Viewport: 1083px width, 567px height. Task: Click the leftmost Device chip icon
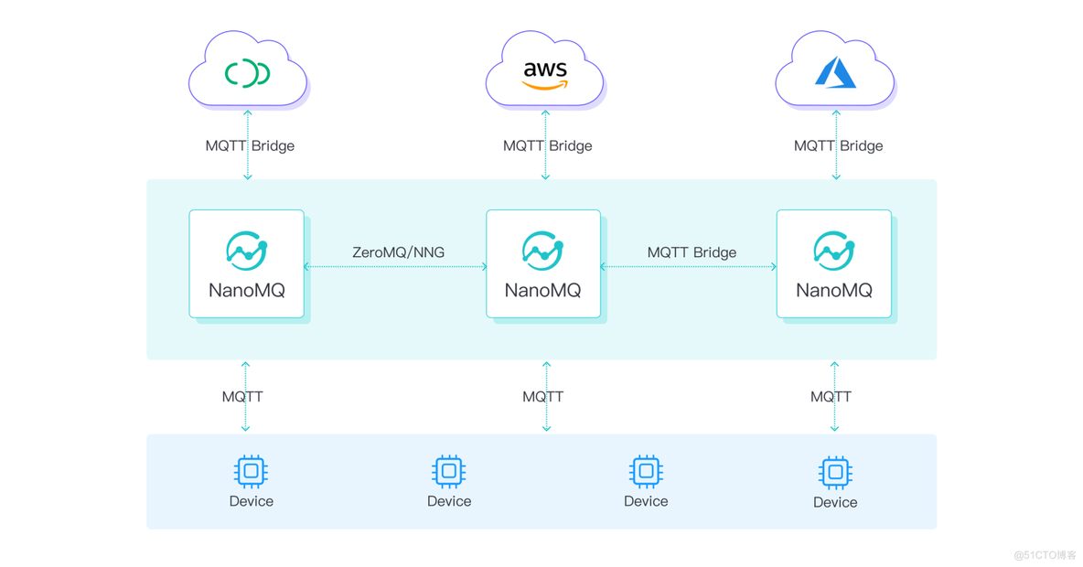tap(251, 472)
